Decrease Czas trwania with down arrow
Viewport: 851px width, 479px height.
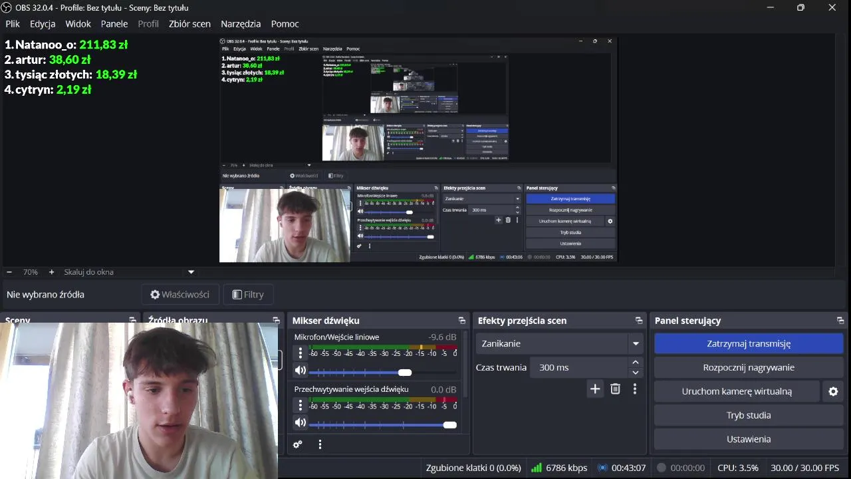(636, 373)
